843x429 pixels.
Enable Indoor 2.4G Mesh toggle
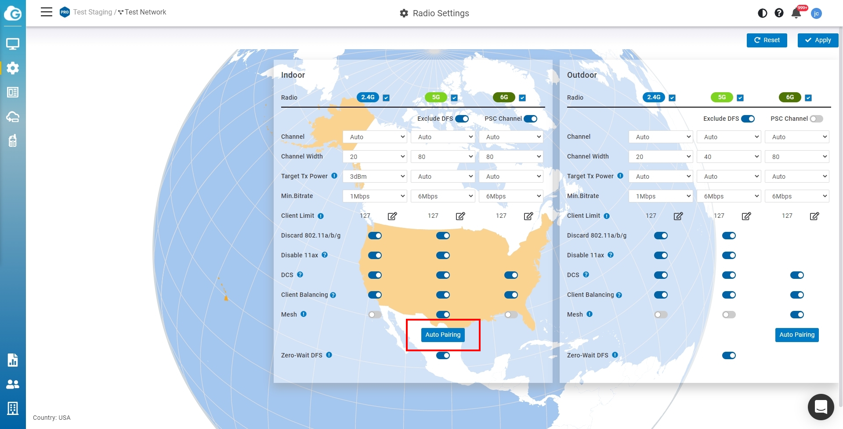(x=375, y=314)
